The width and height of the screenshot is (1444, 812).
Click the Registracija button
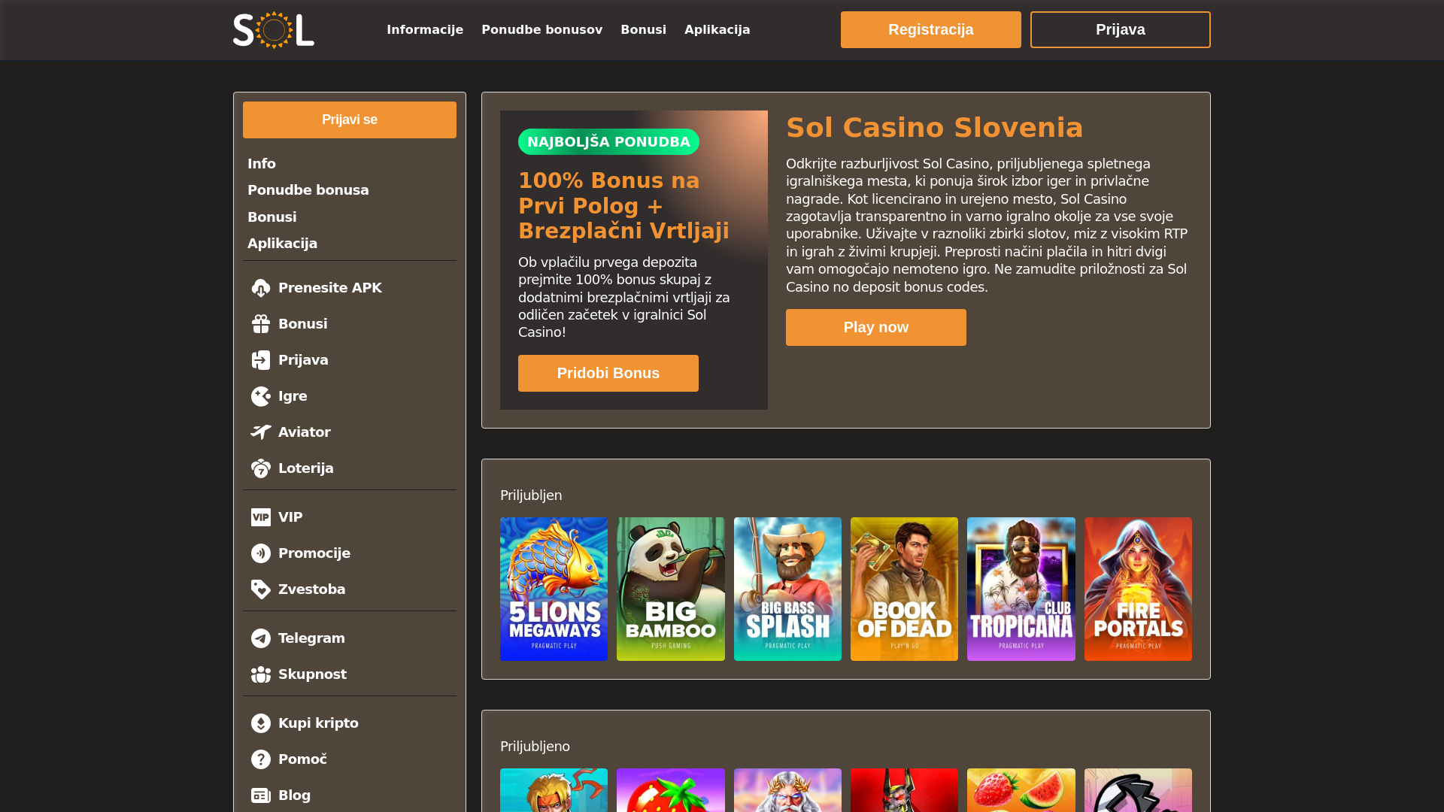click(931, 30)
